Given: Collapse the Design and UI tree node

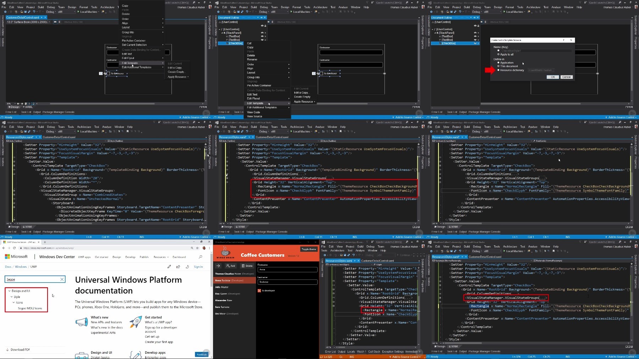Looking at the screenshot, I should pyautogui.click(x=10, y=291).
